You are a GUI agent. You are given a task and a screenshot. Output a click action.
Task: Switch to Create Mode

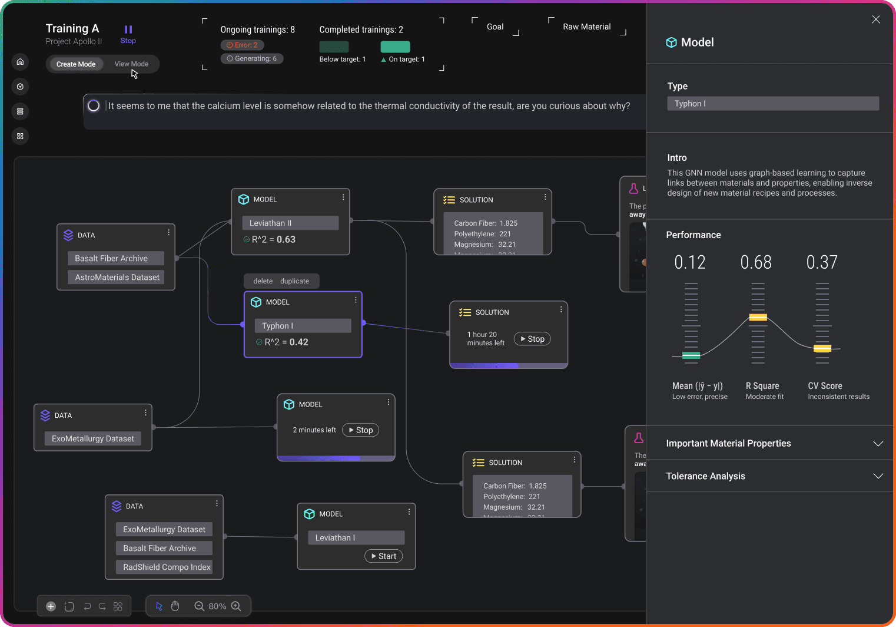coord(76,64)
